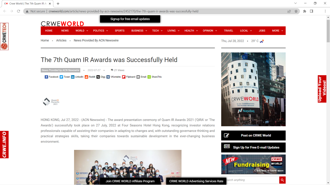Open Chrome three-dot menu
330x185 pixels.
click(325, 11)
